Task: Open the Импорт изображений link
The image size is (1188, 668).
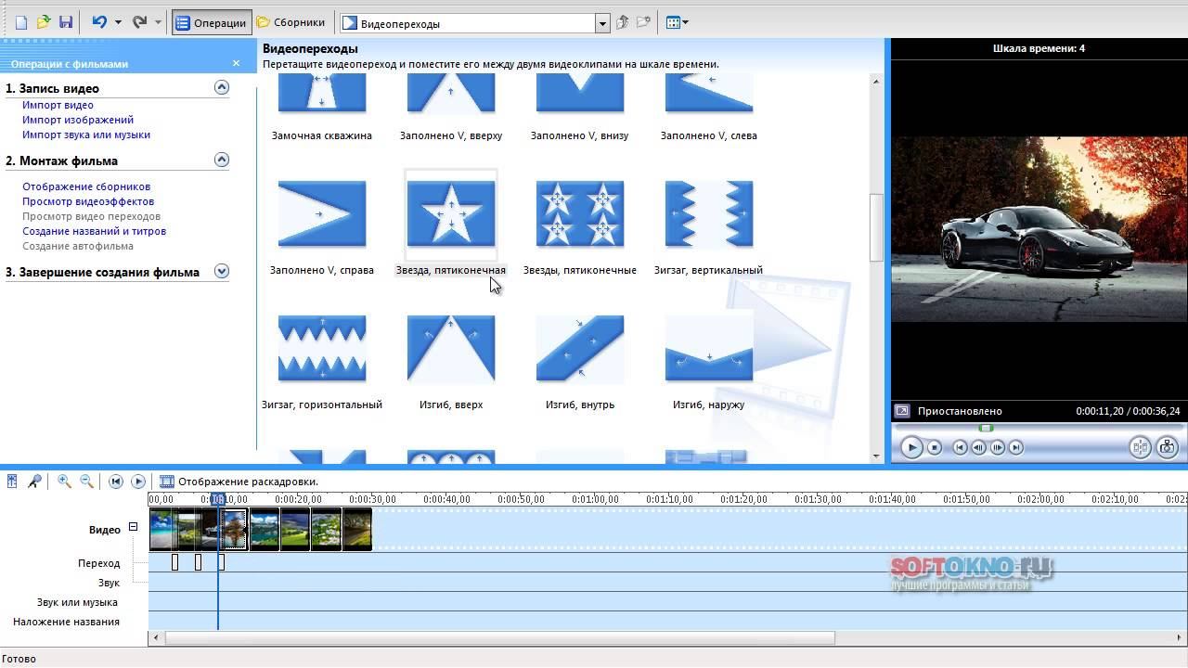Action: (78, 120)
